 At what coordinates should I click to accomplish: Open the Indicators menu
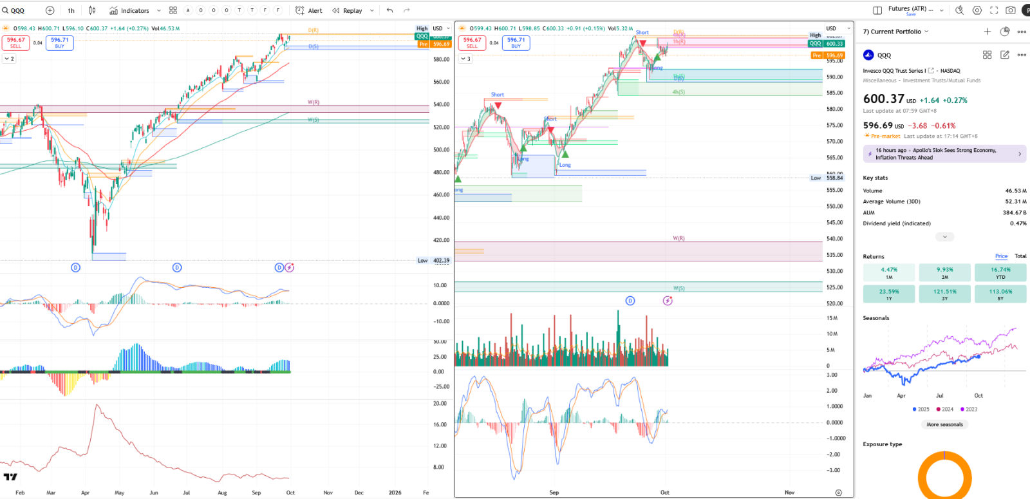click(x=129, y=10)
